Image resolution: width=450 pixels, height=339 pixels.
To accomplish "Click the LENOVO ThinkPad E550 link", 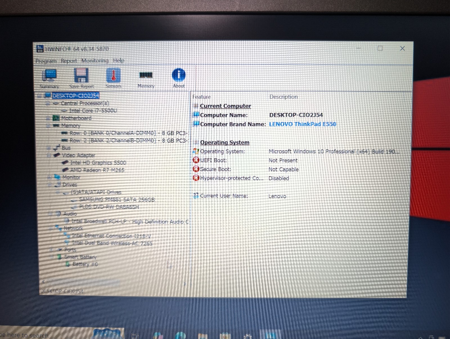I will (303, 124).
